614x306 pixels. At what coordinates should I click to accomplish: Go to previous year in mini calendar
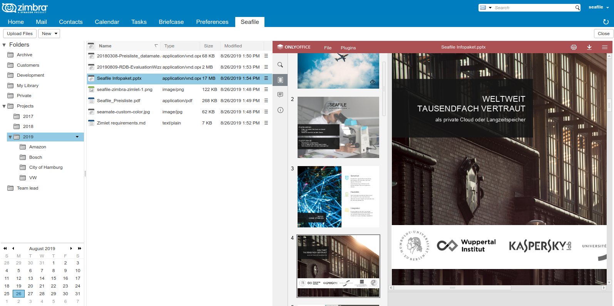[5, 249]
